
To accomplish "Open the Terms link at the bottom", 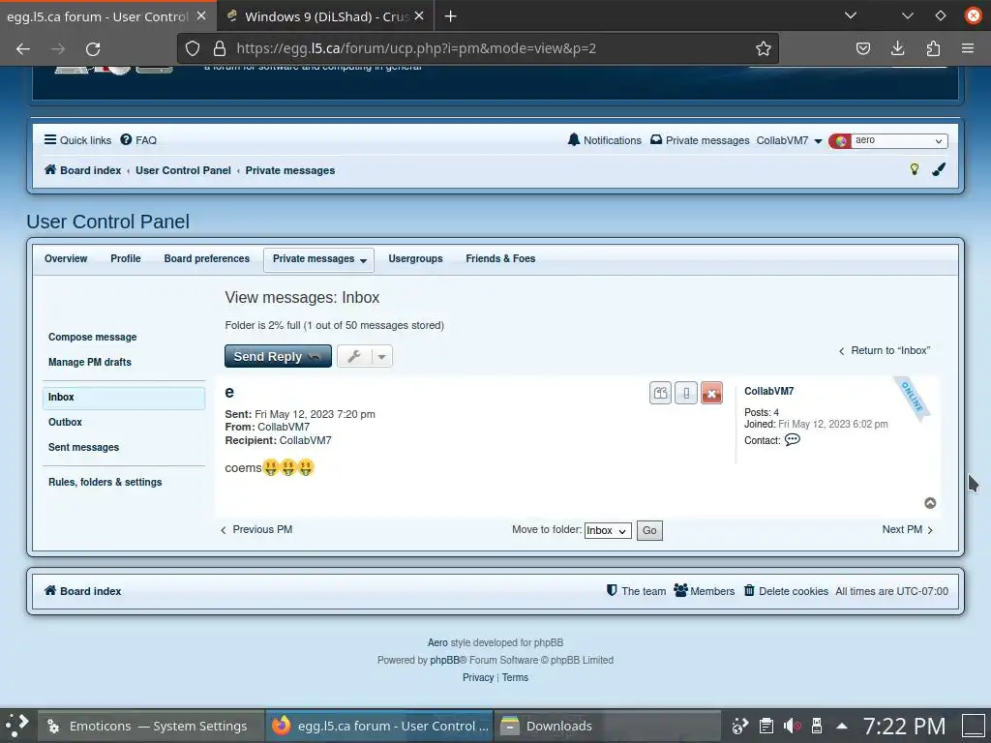I will tap(515, 677).
